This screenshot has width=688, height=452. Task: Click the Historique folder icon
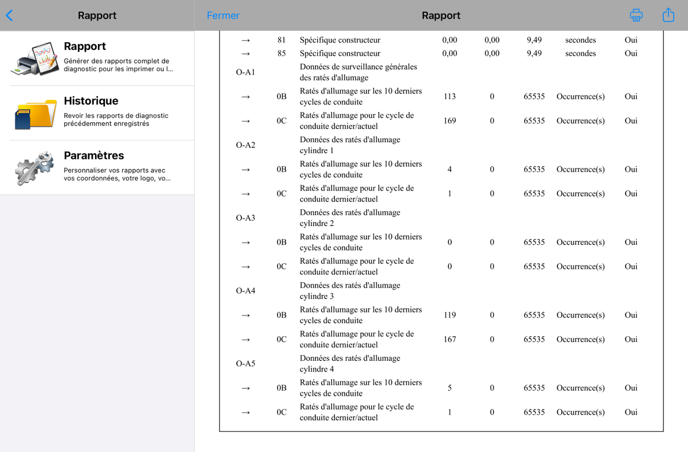[x=35, y=113]
